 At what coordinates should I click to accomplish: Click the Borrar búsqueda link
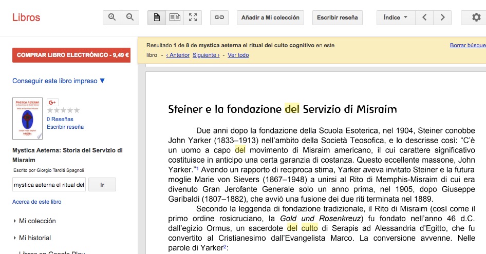pos(467,45)
